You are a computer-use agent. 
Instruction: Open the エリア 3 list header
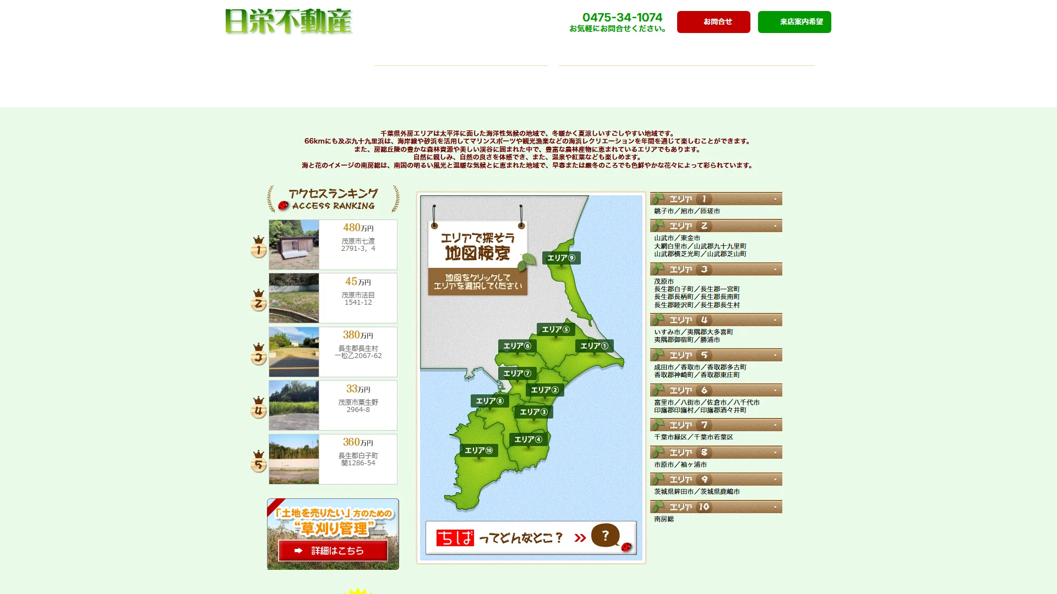716,269
